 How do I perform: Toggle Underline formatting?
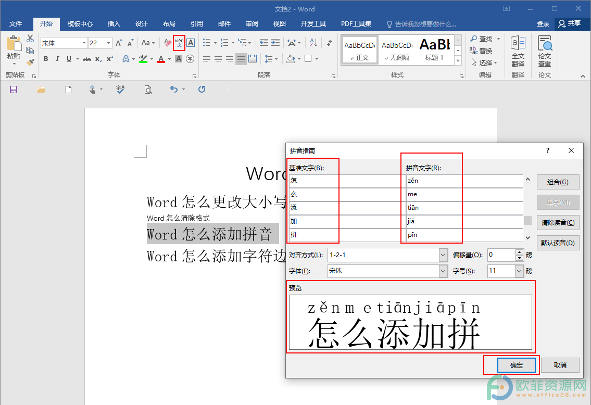pyautogui.click(x=69, y=59)
